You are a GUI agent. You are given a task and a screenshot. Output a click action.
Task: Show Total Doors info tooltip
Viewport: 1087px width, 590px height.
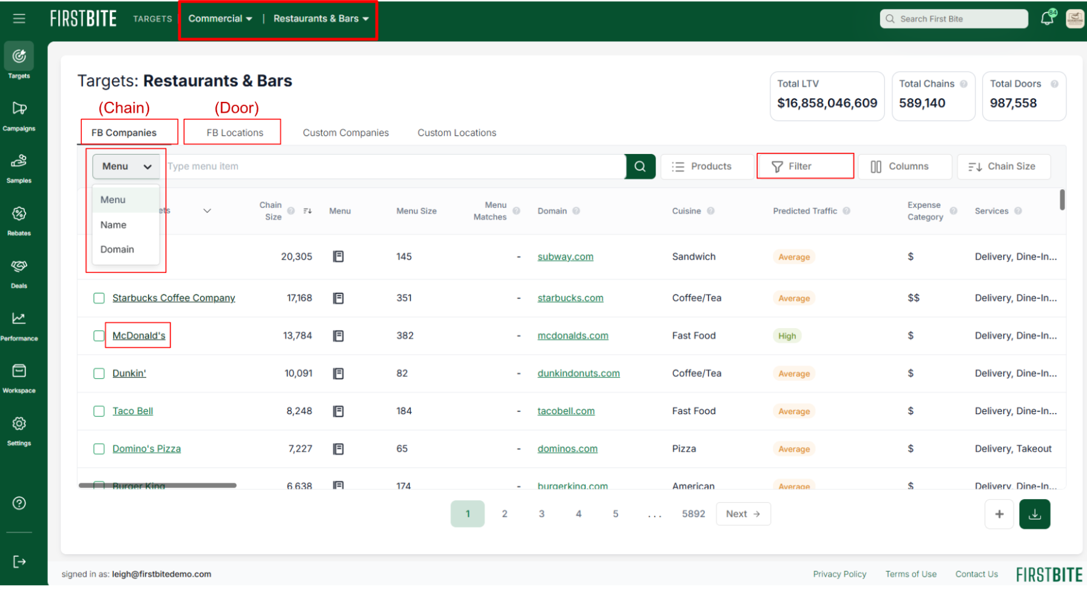1054,84
